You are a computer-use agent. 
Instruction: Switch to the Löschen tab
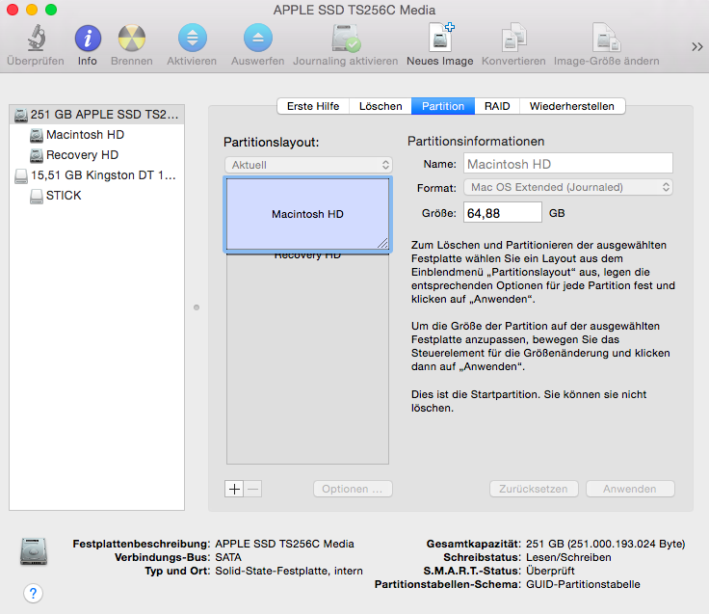(381, 106)
